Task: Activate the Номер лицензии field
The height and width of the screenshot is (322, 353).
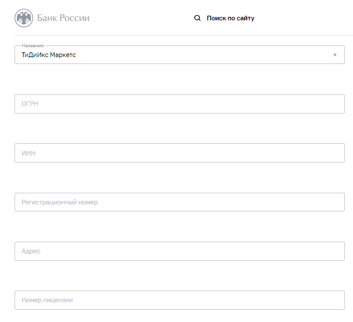Action: pos(180,300)
